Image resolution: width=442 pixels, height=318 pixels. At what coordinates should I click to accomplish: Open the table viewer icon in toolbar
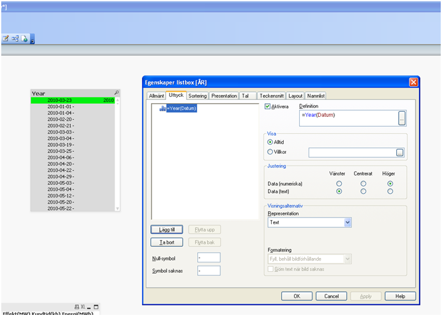point(15,39)
